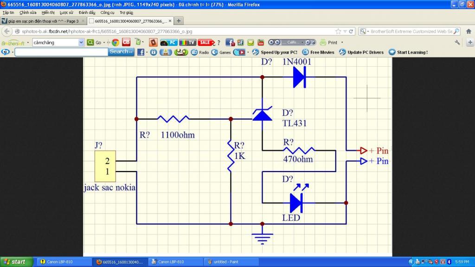Click the blue Search›› button

tap(121, 52)
